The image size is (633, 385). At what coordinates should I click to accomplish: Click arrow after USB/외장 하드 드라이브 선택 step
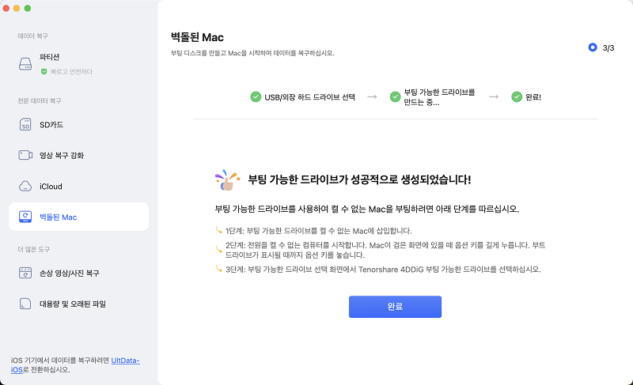(x=372, y=96)
